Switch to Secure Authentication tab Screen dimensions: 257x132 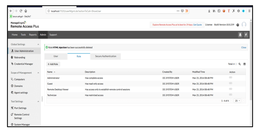[x=106, y=56]
